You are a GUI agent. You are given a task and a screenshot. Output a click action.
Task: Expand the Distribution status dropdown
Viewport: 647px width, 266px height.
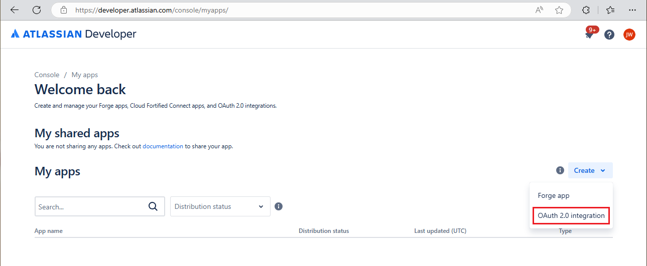pyautogui.click(x=220, y=206)
